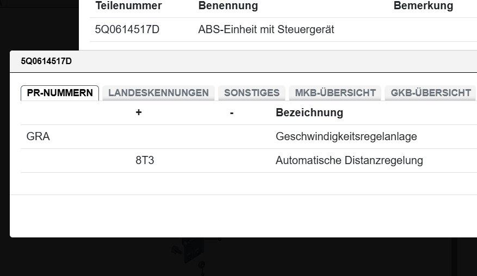Click the Bezeichnung column header
This screenshot has width=477, height=276.
click(309, 113)
